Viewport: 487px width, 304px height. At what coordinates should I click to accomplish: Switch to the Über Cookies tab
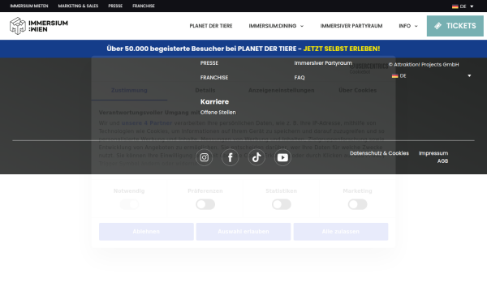357,90
